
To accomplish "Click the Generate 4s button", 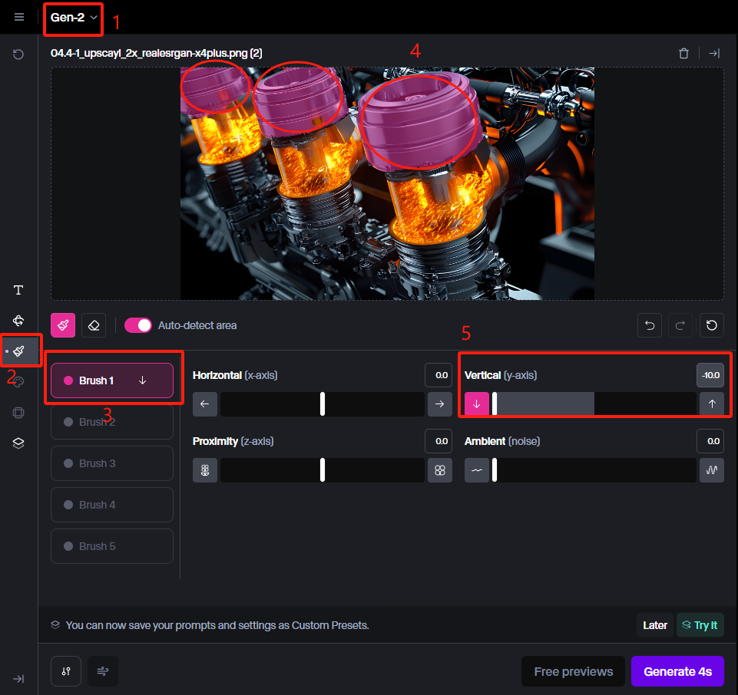I will coord(677,671).
